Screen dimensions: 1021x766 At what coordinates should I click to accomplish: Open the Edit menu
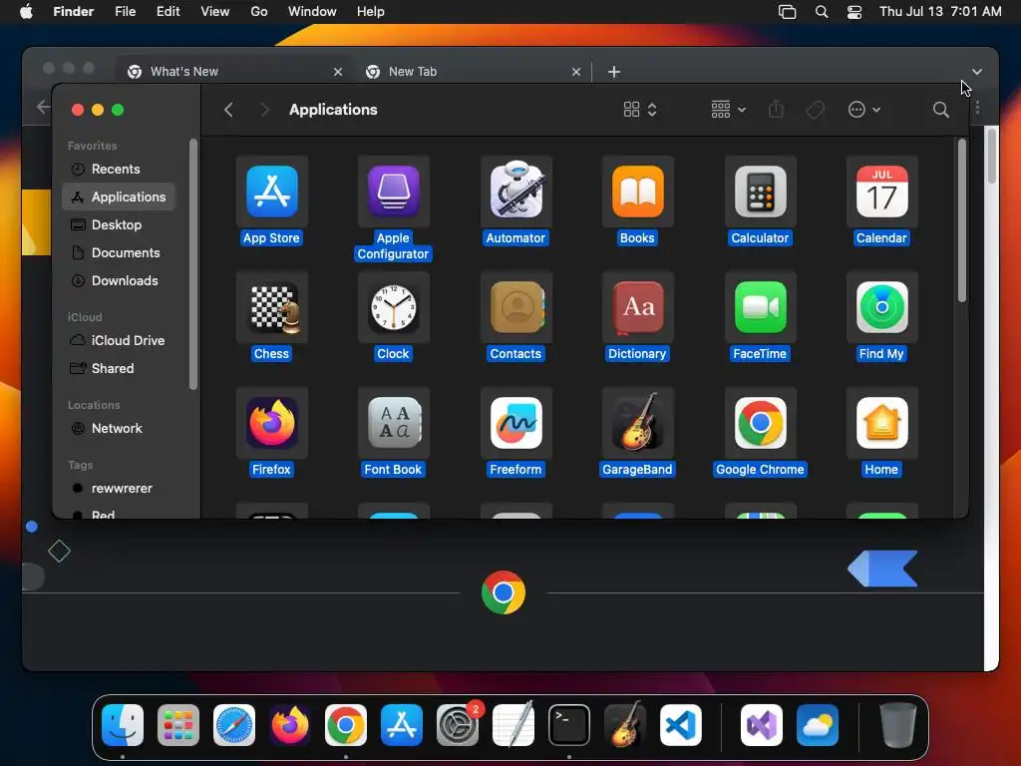click(x=168, y=12)
